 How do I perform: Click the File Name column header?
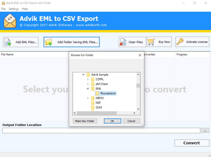click(7, 54)
